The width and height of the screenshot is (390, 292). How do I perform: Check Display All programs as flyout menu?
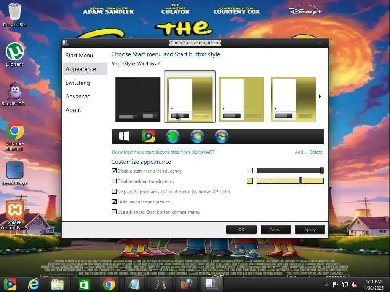[114, 191]
